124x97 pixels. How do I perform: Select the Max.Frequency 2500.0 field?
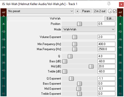[x=107, y=49]
